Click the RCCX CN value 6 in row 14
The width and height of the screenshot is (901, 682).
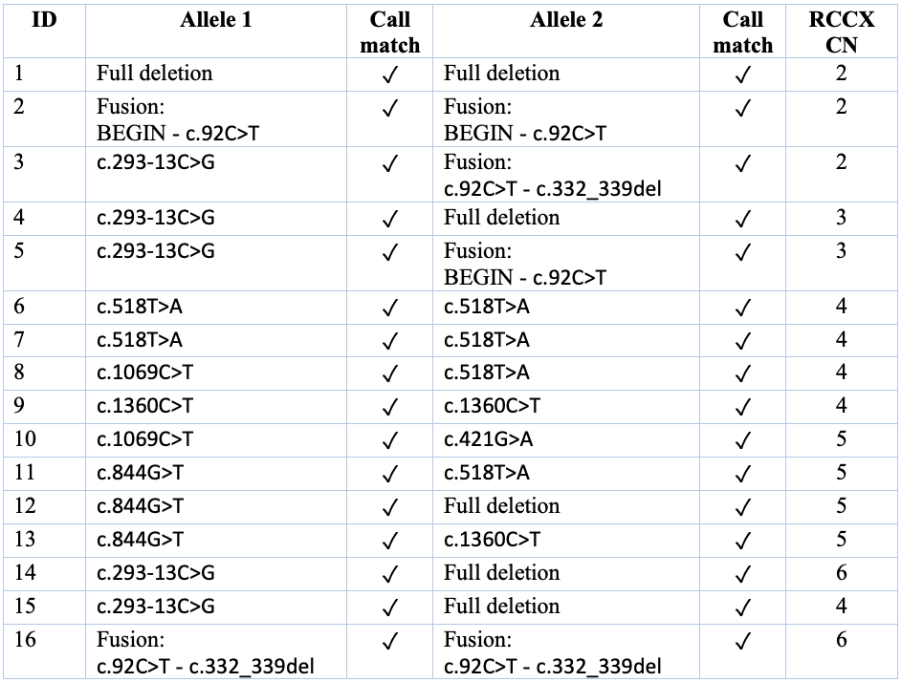click(x=841, y=572)
